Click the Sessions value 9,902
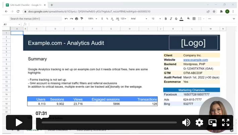 click(x=60, y=104)
